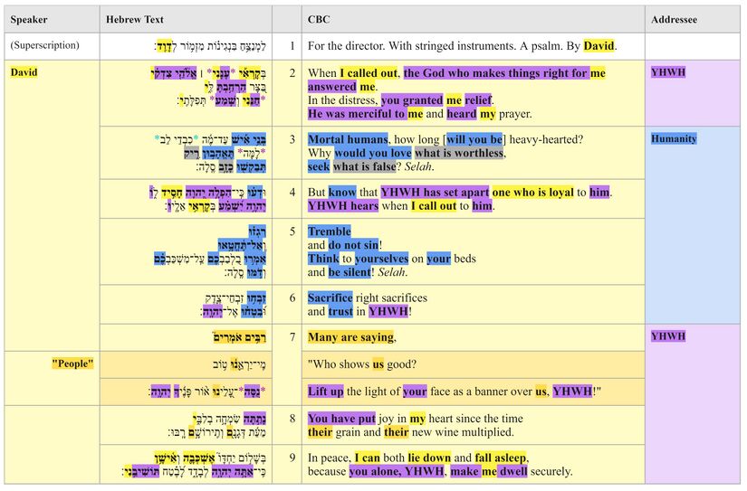Click verse number 5 in the table
The width and height of the screenshot is (747, 491).
(291, 231)
